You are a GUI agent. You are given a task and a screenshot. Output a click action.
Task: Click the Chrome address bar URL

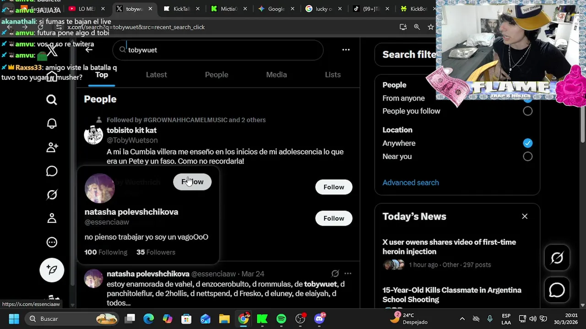click(136, 27)
